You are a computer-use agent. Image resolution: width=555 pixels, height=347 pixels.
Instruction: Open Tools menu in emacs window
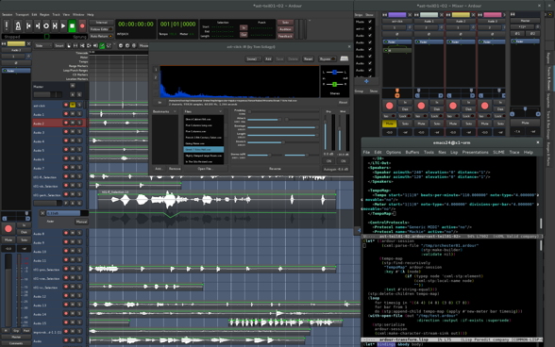click(x=429, y=152)
